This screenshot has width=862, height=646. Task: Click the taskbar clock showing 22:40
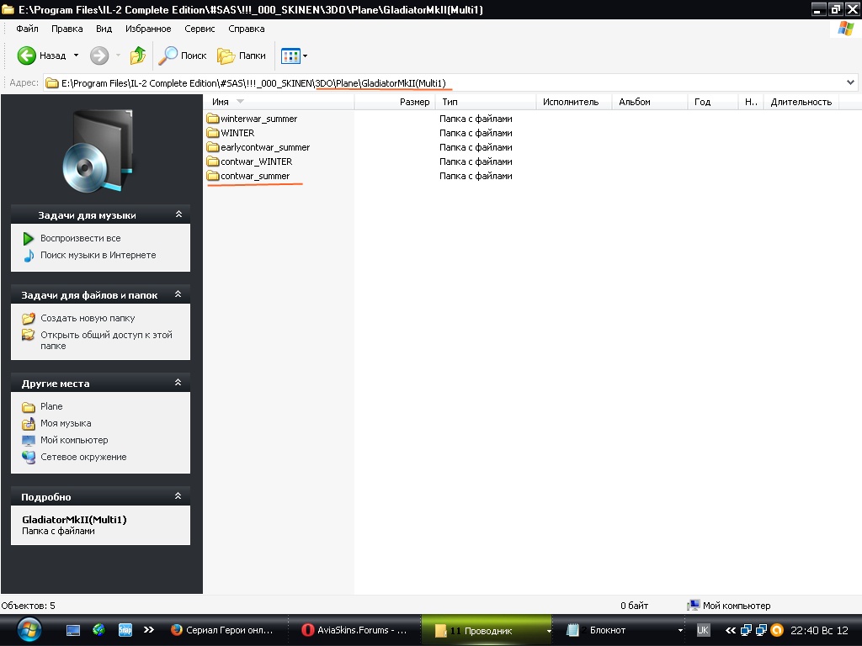point(819,630)
